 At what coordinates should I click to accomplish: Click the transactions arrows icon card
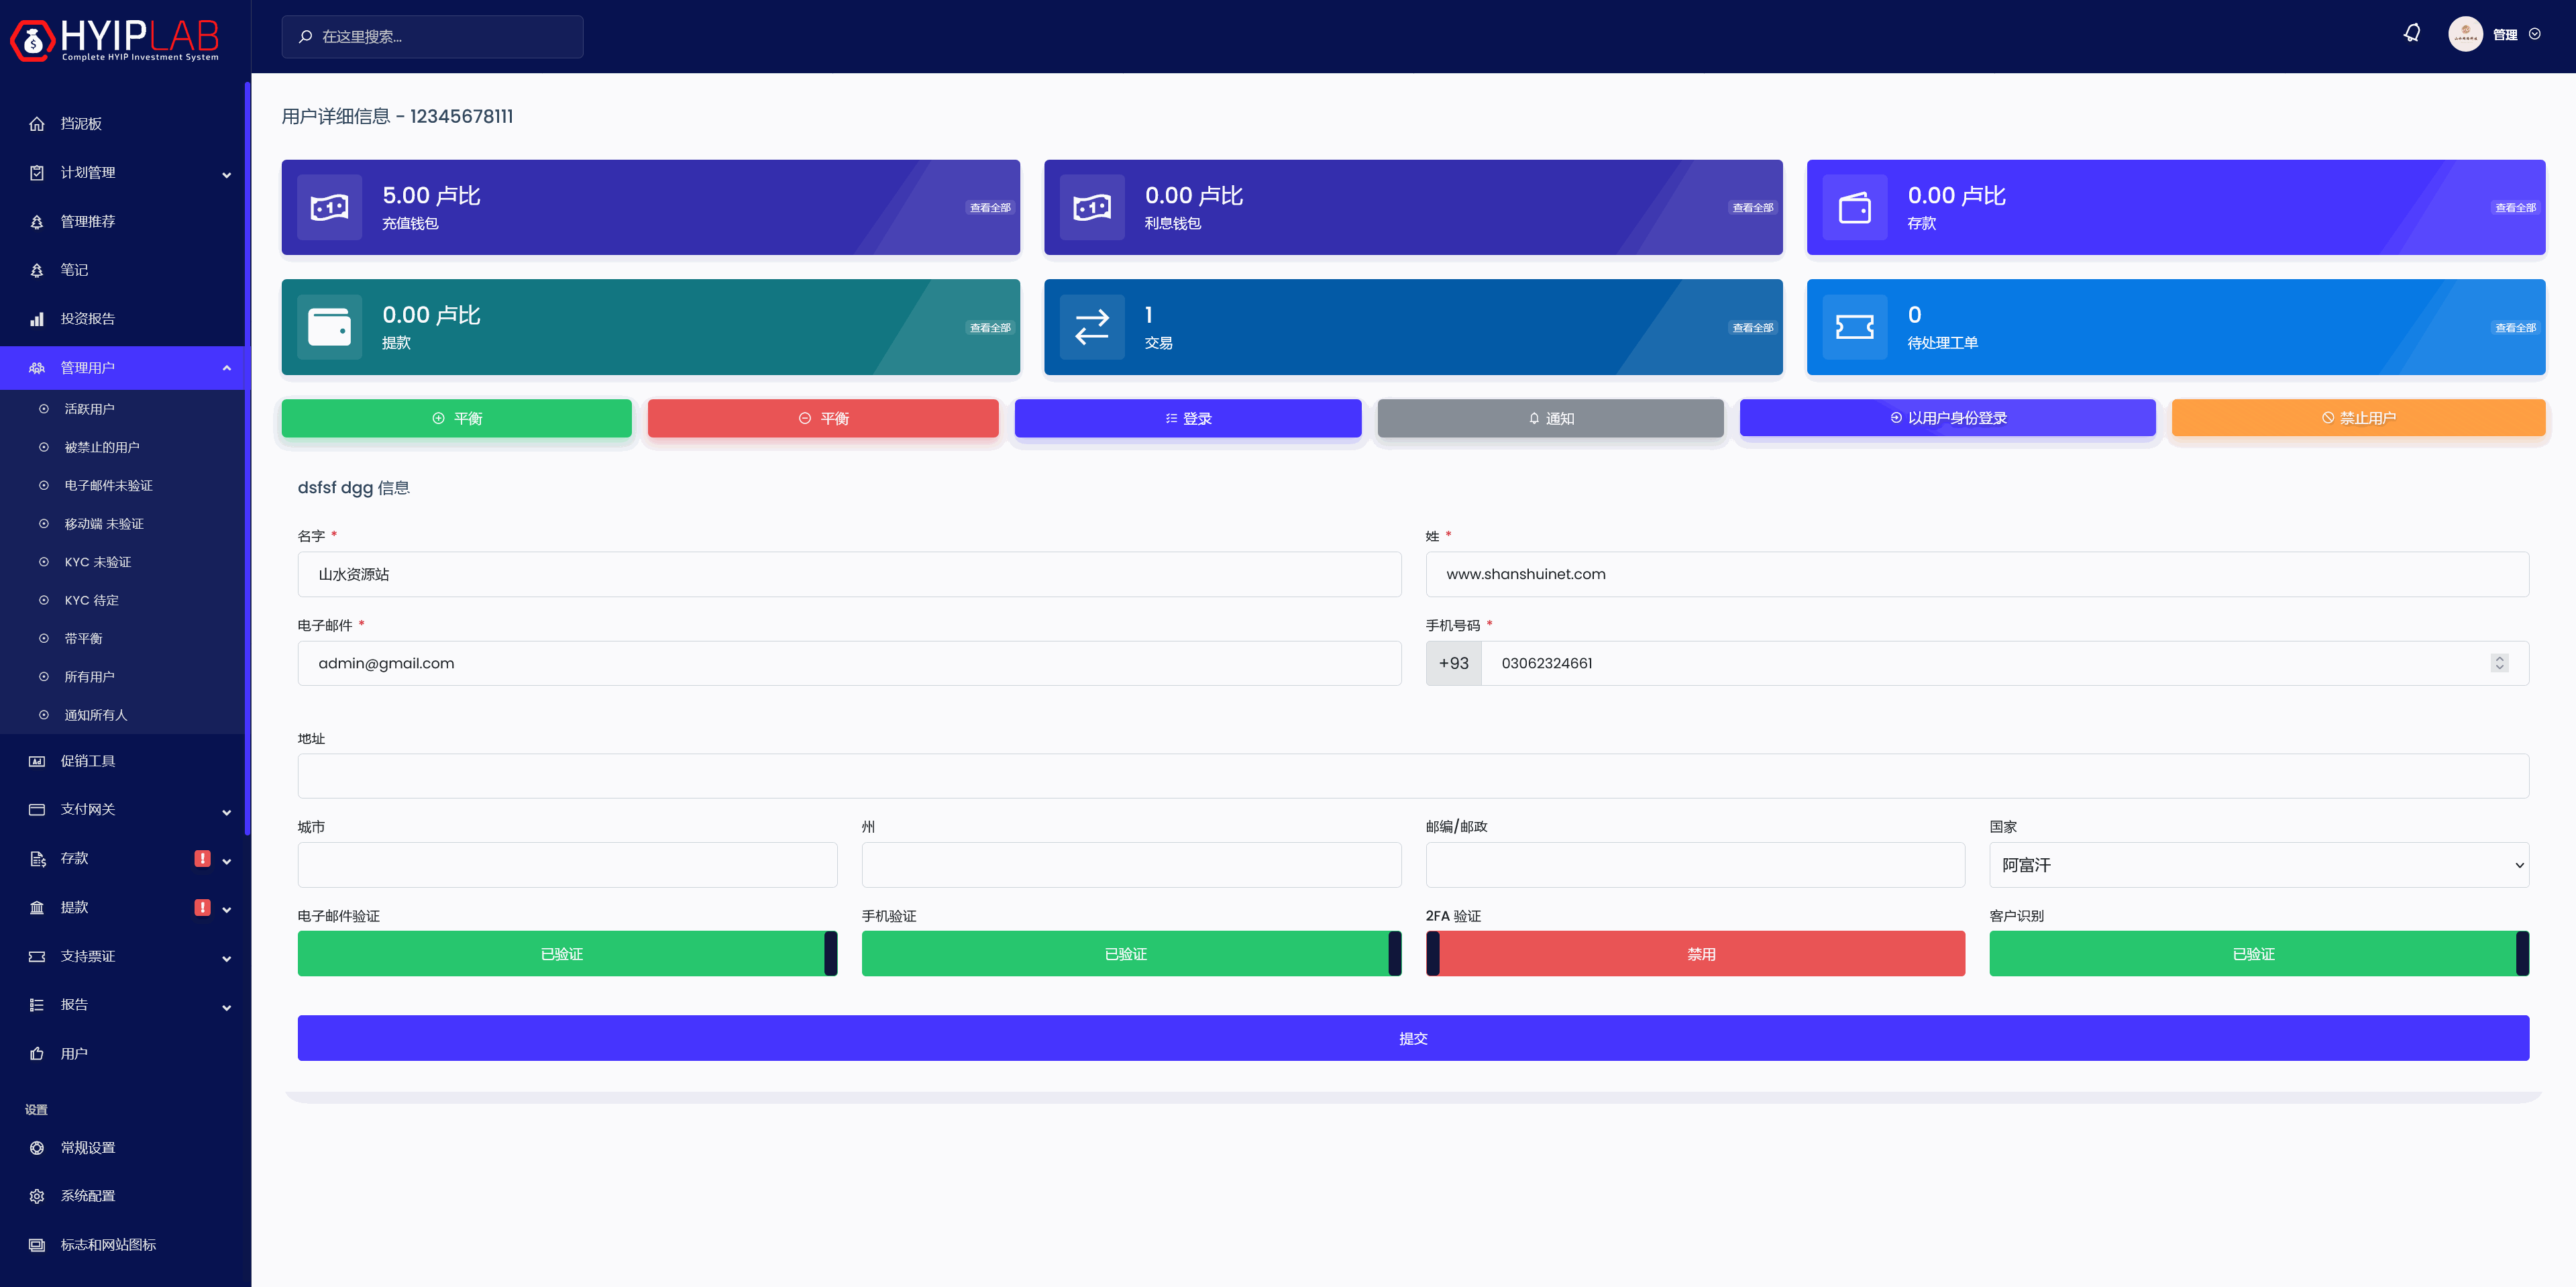(1091, 327)
